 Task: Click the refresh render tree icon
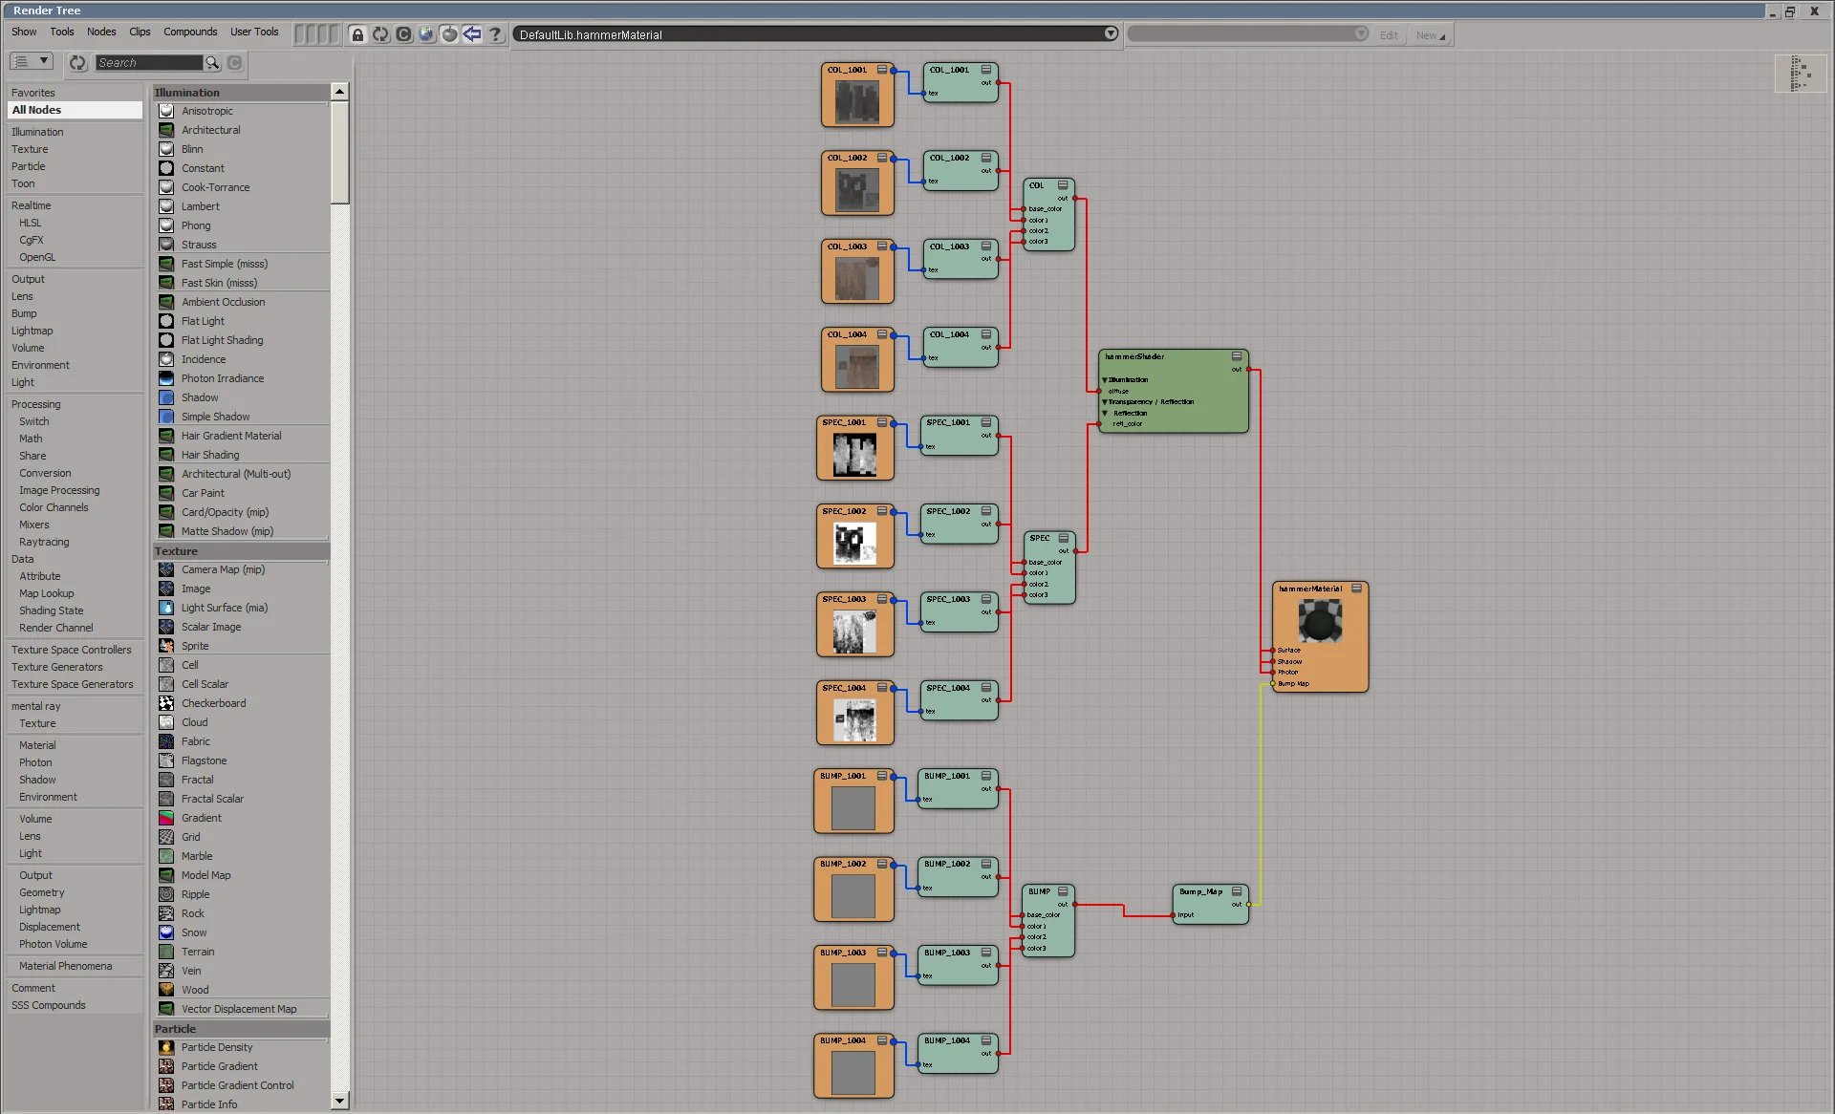pyautogui.click(x=380, y=34)
